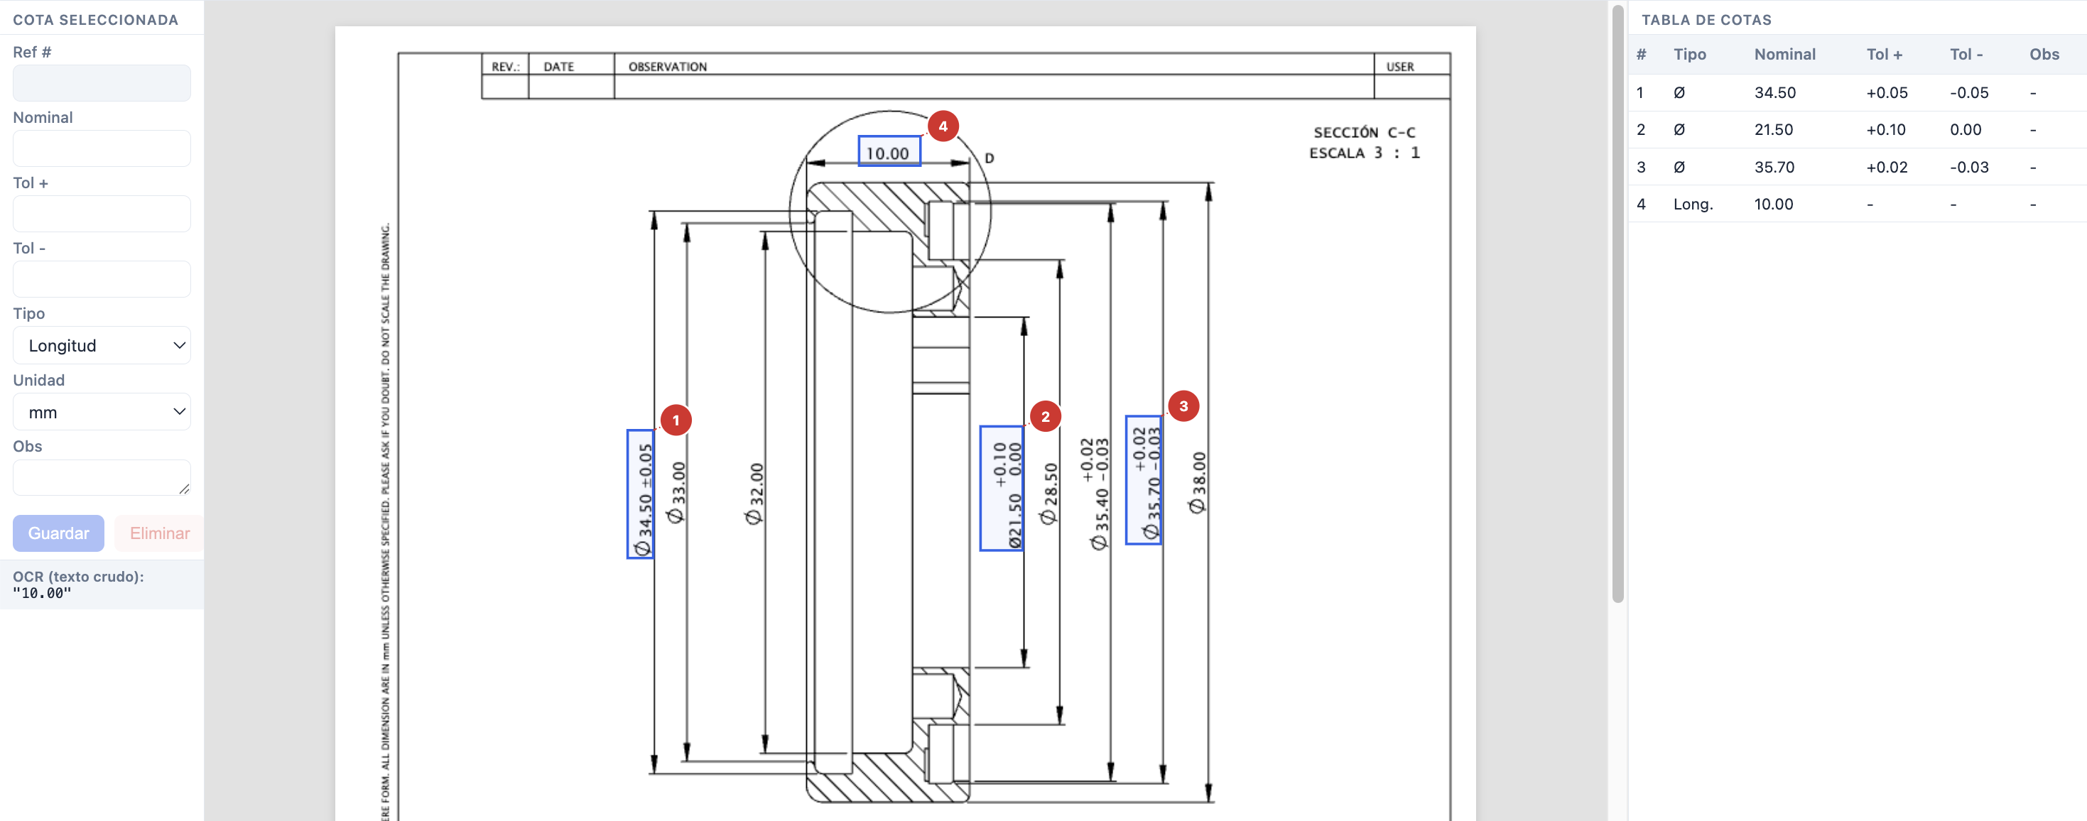The image size is (2087, 821).
Task: Open the Unidad dropdown showing mm
Action: 102,412
